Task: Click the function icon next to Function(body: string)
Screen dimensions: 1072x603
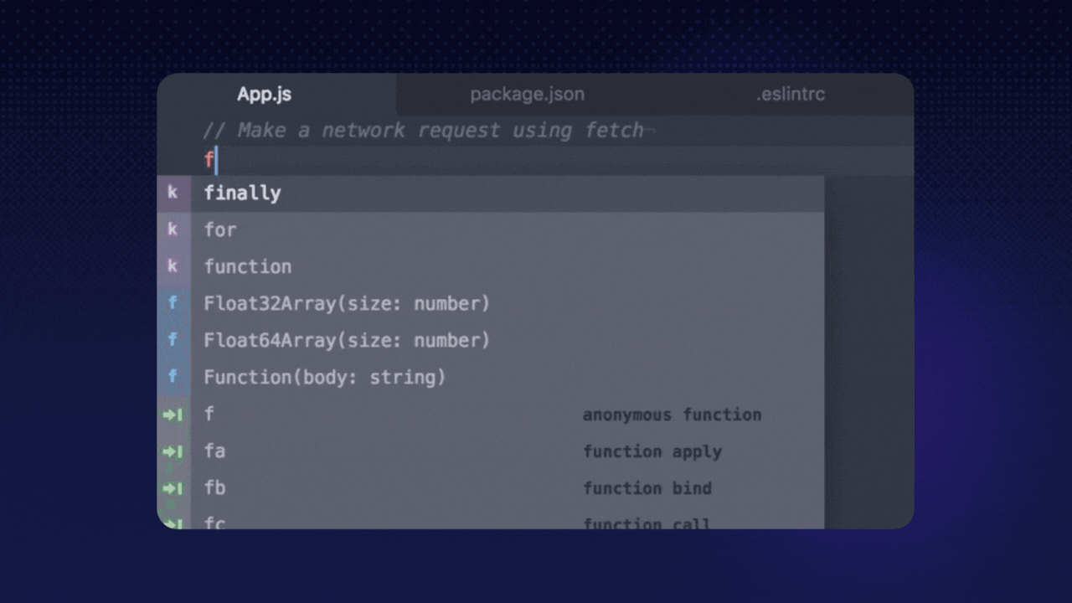Action: click(x=173, y=377)
